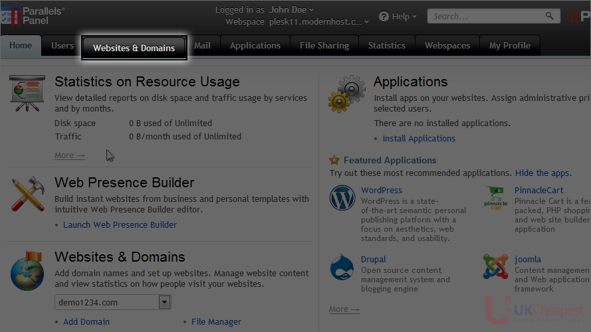Go to the Webspaces tab
This screenshot has height=332, width=591.
click(x=447, y=46)
